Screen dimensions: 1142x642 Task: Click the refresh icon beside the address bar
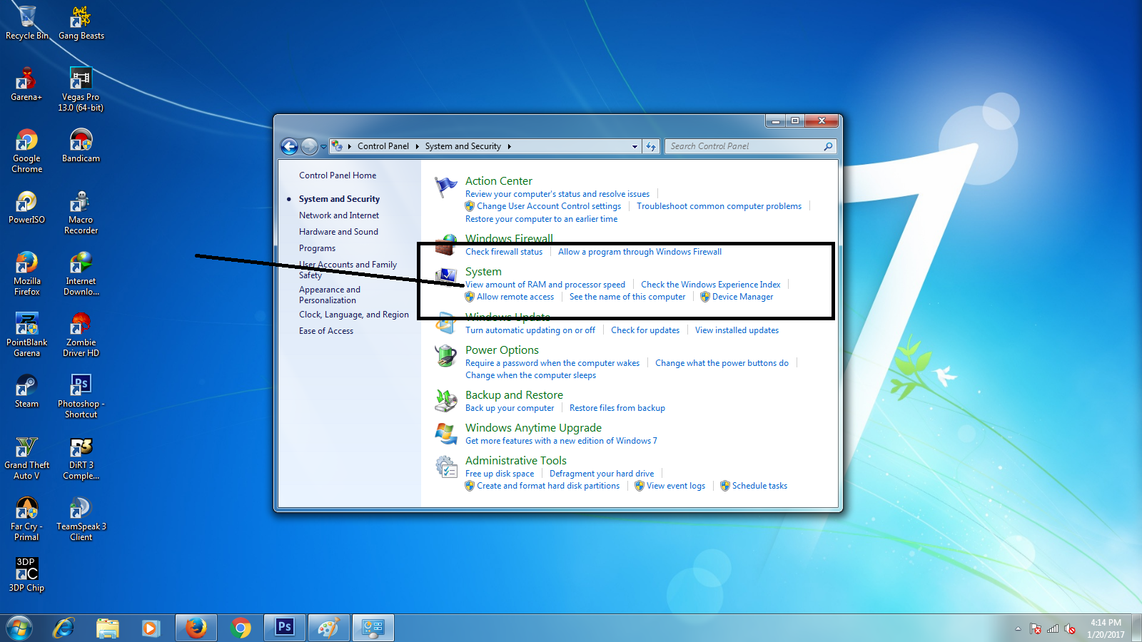[651, 146]
